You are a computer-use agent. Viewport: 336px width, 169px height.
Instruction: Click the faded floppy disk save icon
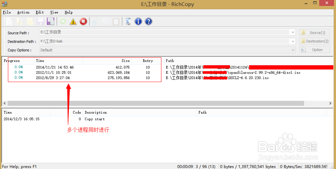click(40, 22)
